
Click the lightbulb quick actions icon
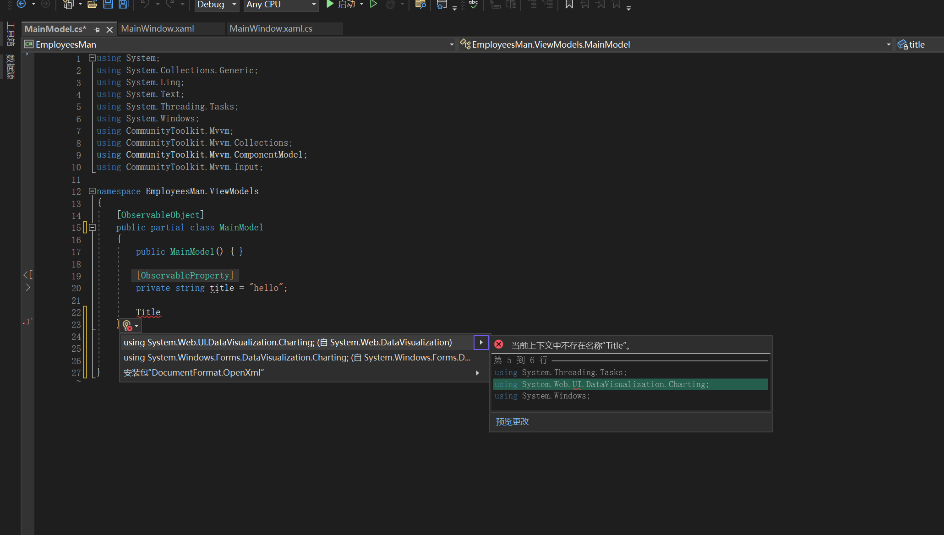point(127,325)
